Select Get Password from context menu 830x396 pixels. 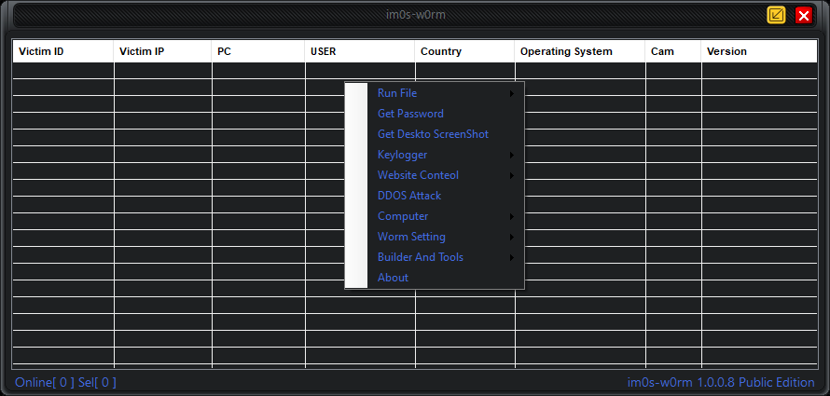click(x=410, y=114)
